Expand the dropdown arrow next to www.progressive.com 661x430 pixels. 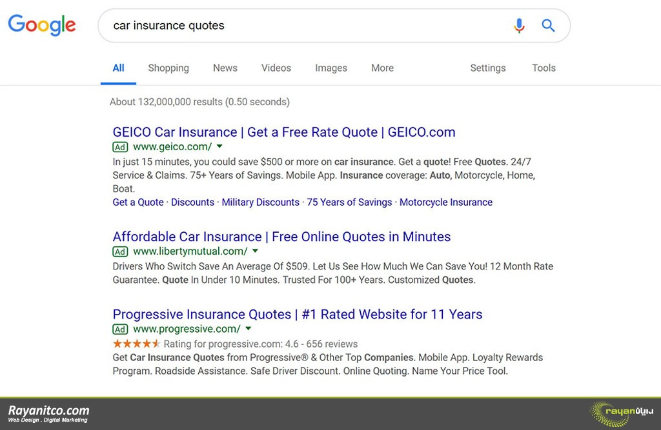point(249,329)
